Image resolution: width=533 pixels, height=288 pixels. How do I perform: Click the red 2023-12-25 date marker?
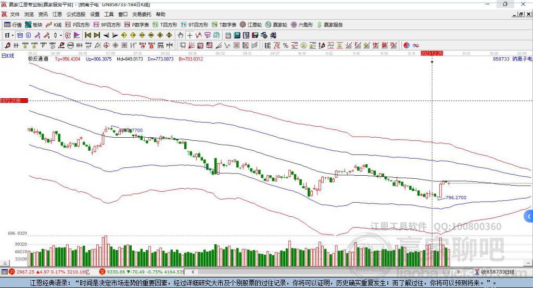[432, 53]
